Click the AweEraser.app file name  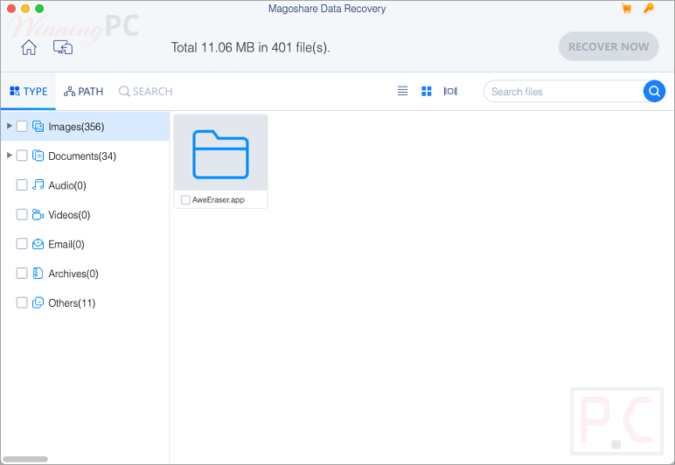(x=219, y=199)
